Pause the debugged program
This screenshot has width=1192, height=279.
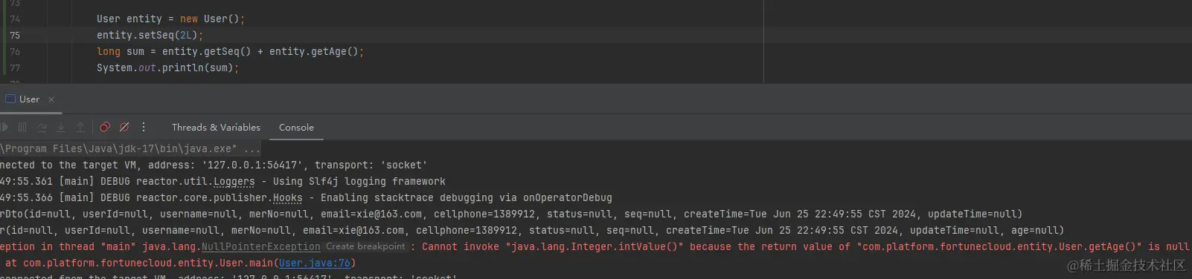click(x=22, y=128)
